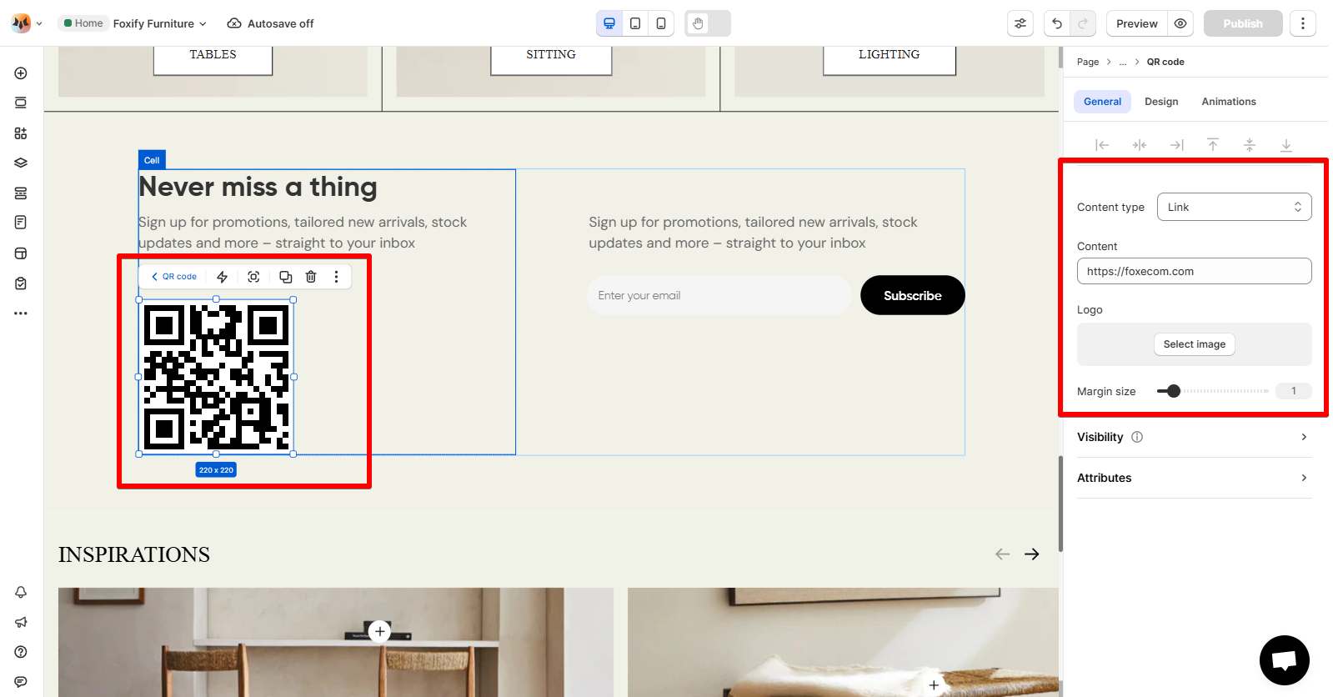Switch to desktop view
1333x697 pixels.
[609, 23]
